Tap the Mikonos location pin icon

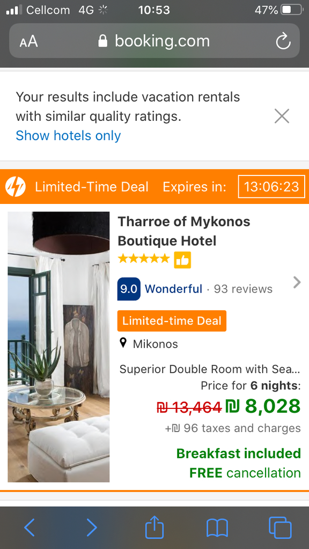123,343
